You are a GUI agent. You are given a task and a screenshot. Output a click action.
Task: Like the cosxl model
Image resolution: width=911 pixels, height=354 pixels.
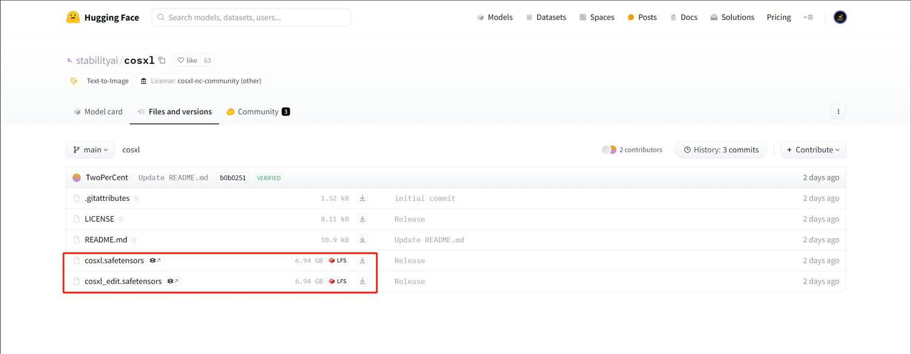click(188, 60)
